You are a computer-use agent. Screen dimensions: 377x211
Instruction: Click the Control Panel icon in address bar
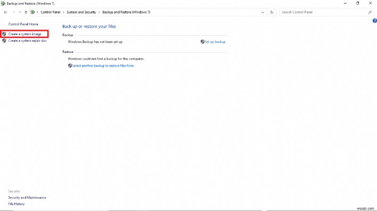pos(33,12)
